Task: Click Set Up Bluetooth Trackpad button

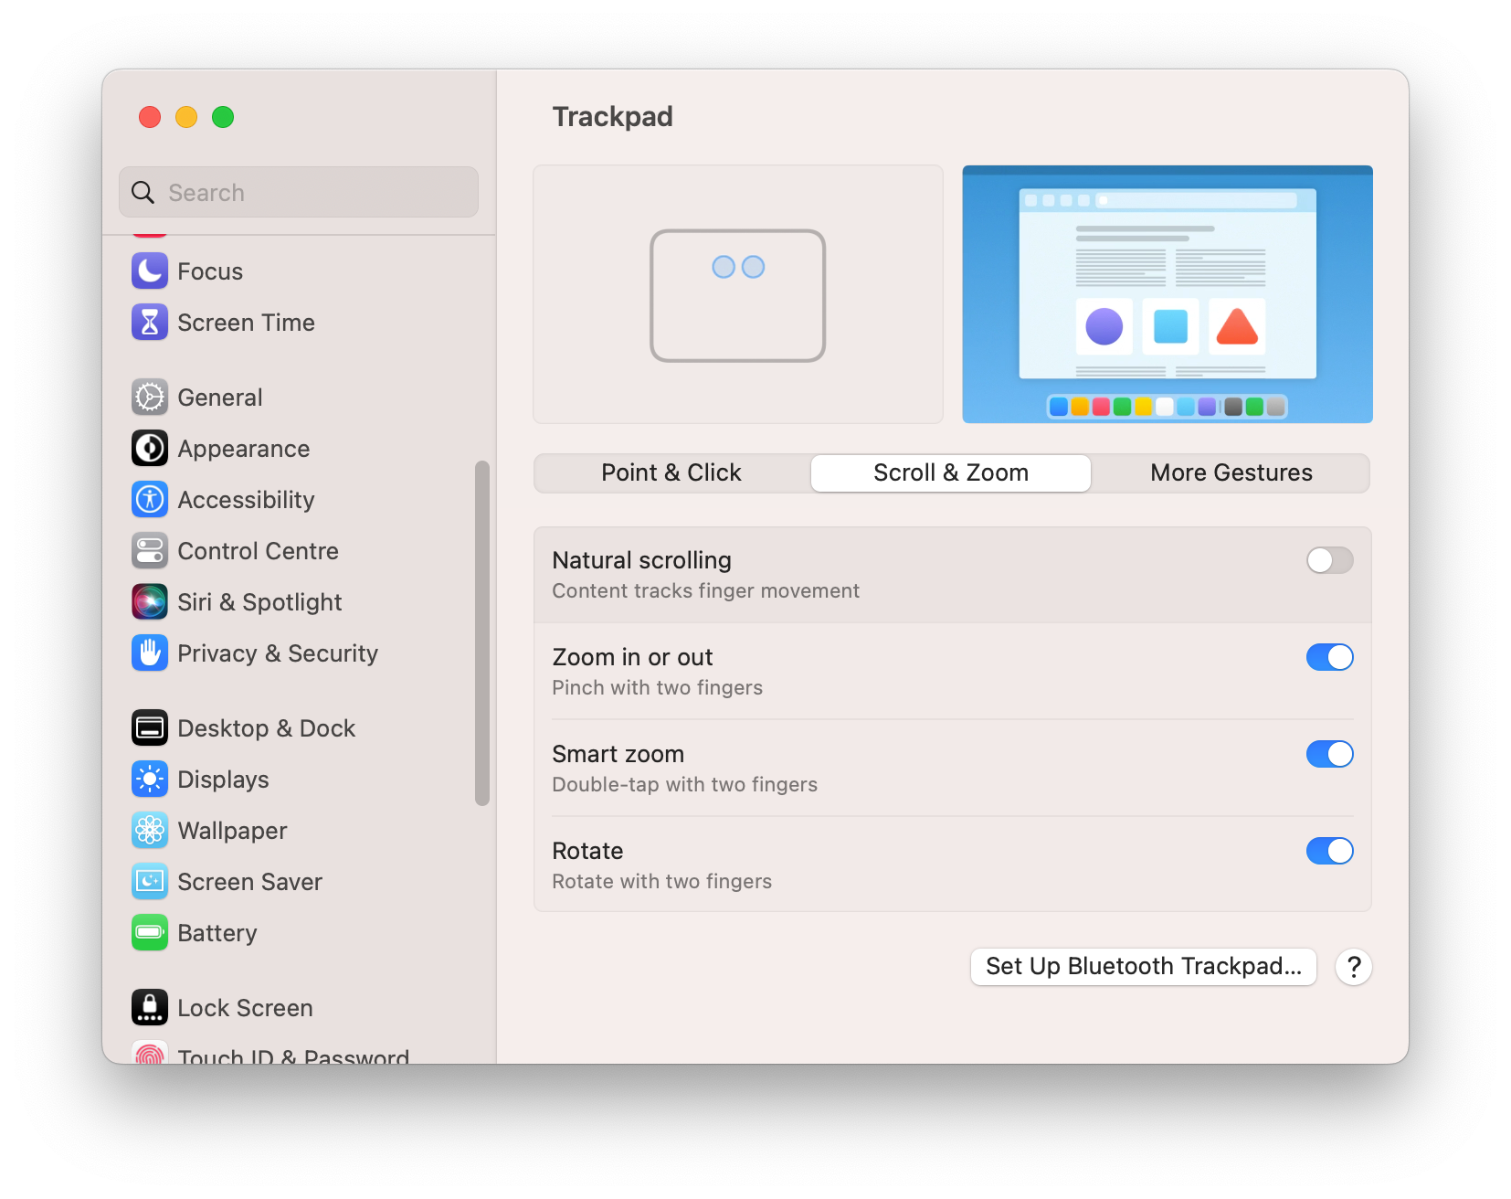Action: pyautogui.click(x=1144, y=967)
